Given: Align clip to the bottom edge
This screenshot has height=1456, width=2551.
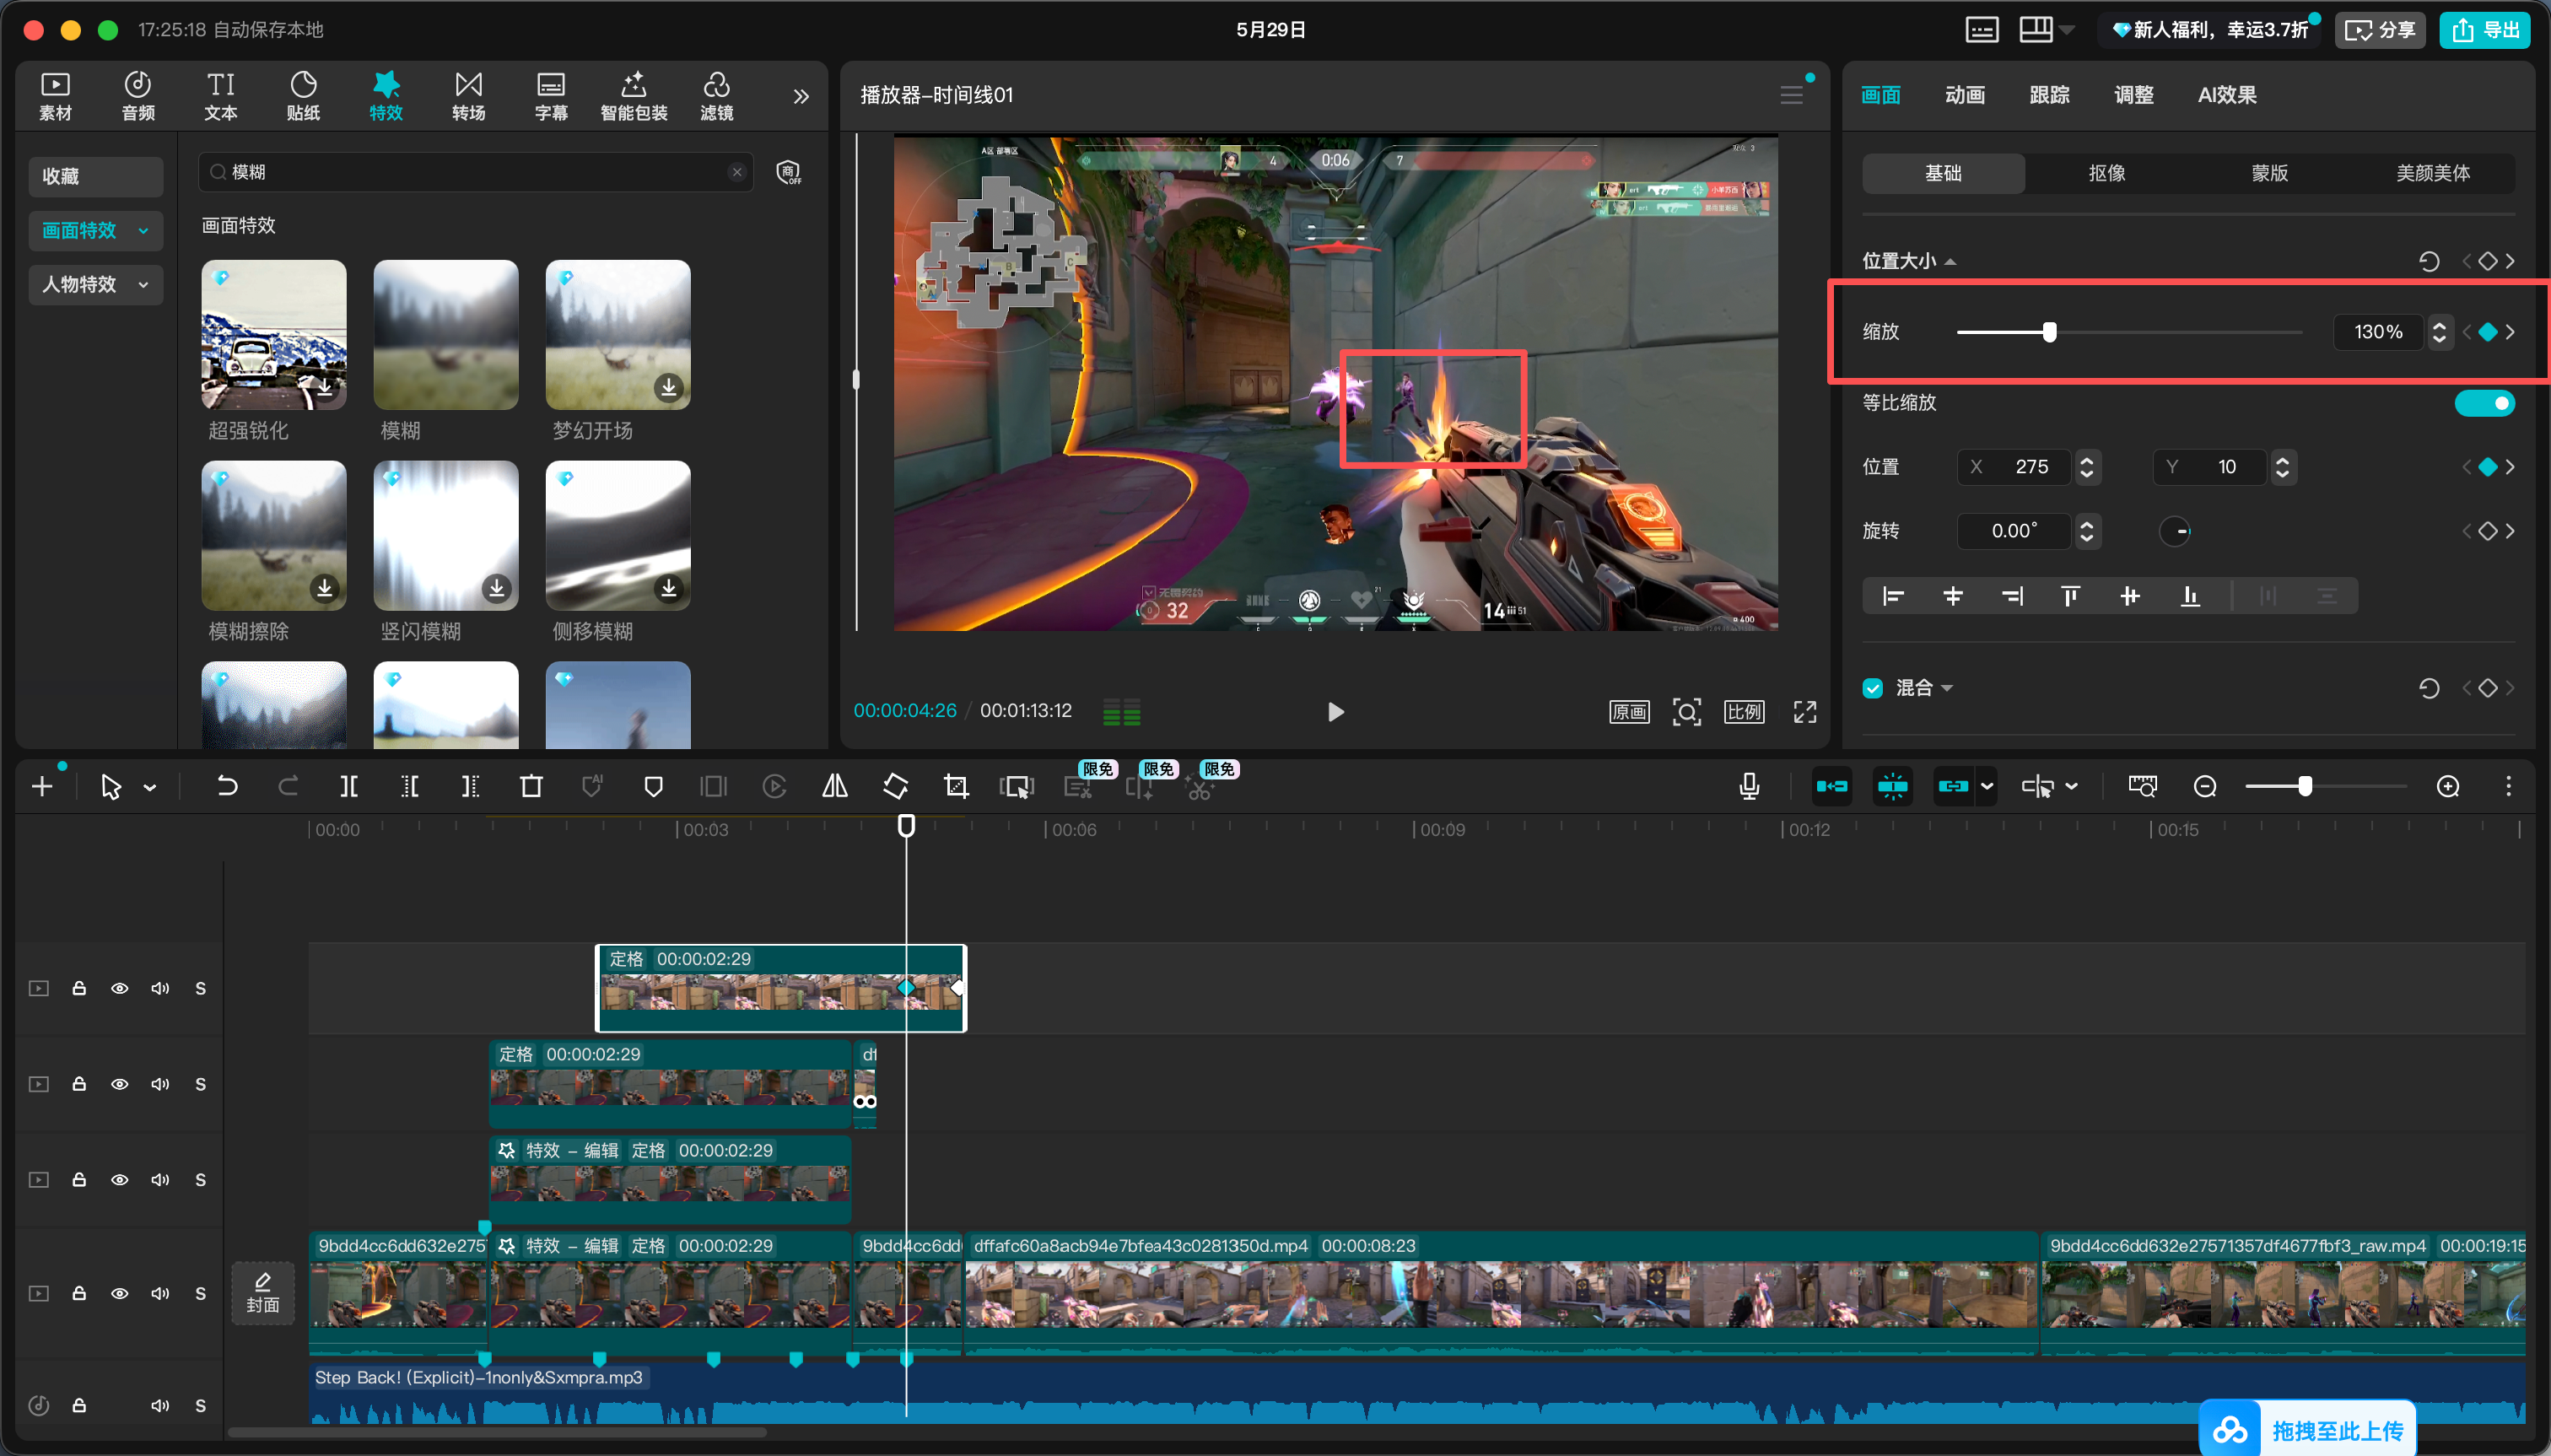Looking at the screenshot, I should click(2190, 597).
